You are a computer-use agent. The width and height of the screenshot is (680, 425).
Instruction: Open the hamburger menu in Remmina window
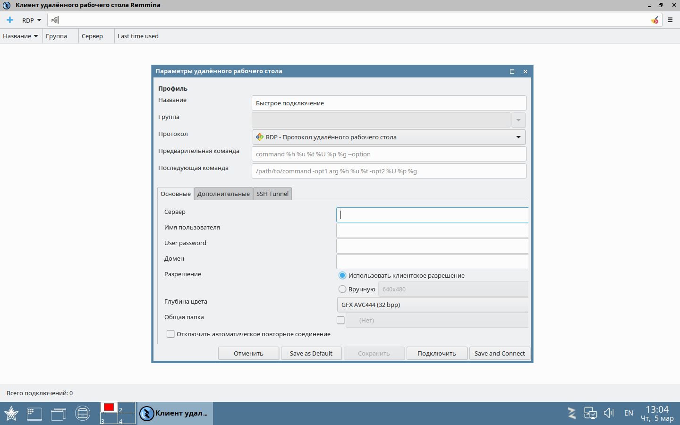pyautogui.click(x=670, y=20)
